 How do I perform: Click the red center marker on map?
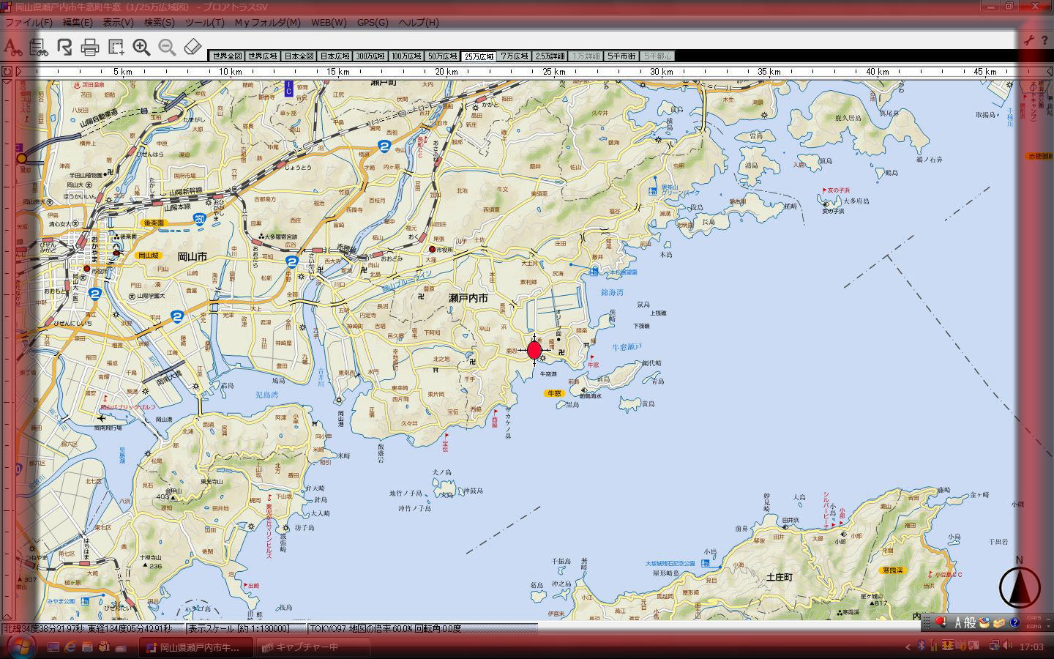(x=534, y=350)
